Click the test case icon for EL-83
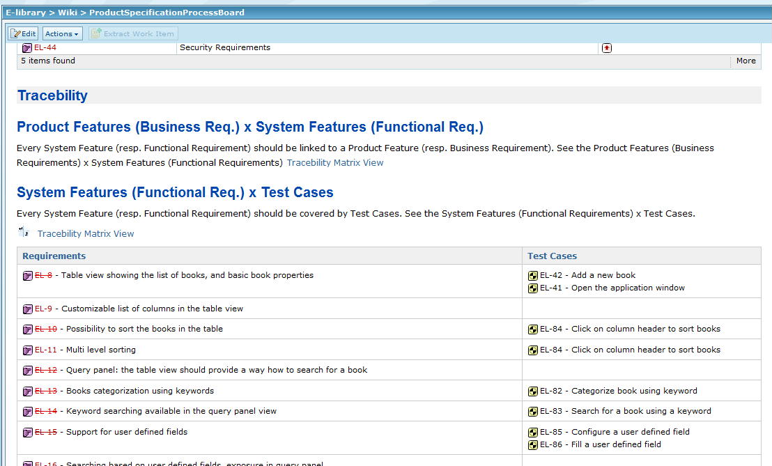The image size is (772, 466). (x=533, y=412)
